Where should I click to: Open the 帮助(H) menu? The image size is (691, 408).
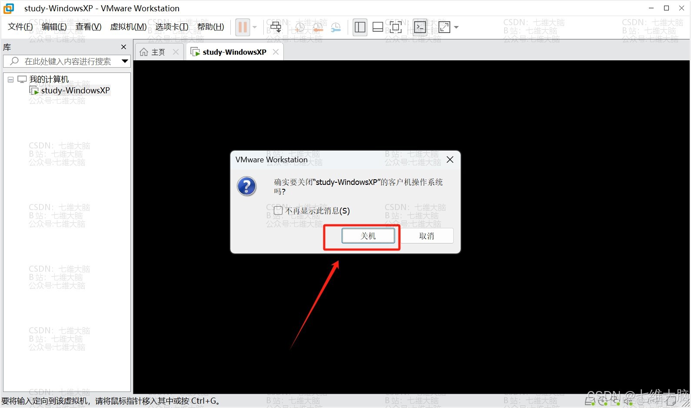[211, 27]
